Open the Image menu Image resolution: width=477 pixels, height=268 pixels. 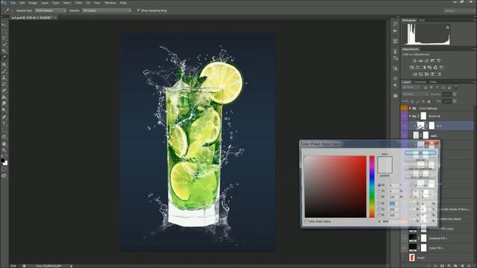(x=33, y=3)
